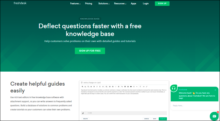Click the text color droplet icon
Screen dimensions: 220x121
point(91,86)
